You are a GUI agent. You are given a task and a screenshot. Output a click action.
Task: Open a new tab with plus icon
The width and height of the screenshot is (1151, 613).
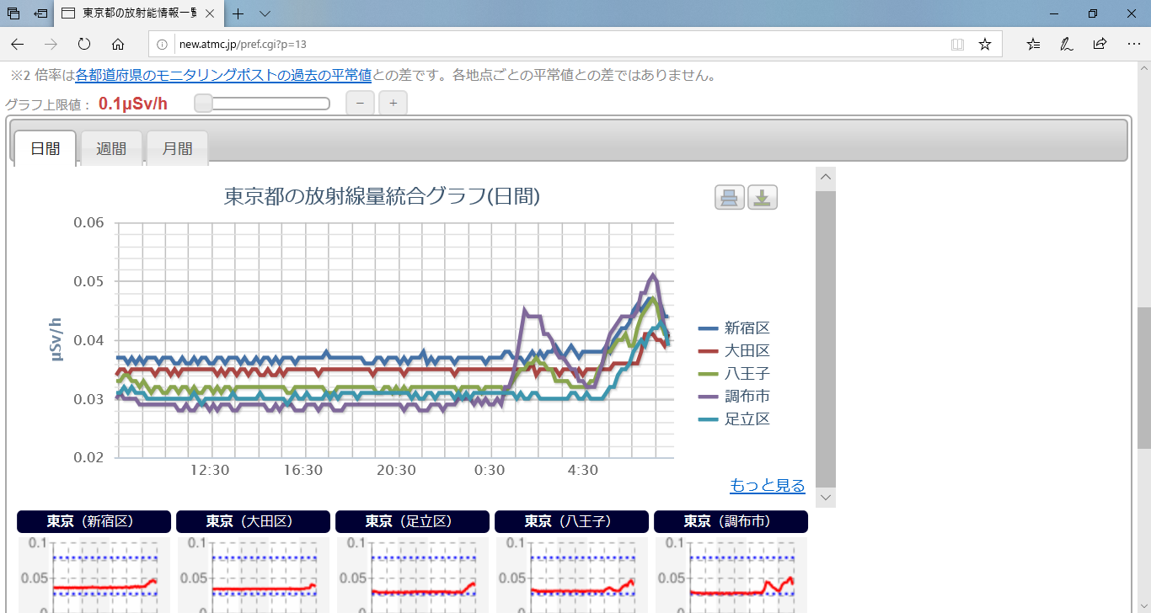(x=238, y=13)
